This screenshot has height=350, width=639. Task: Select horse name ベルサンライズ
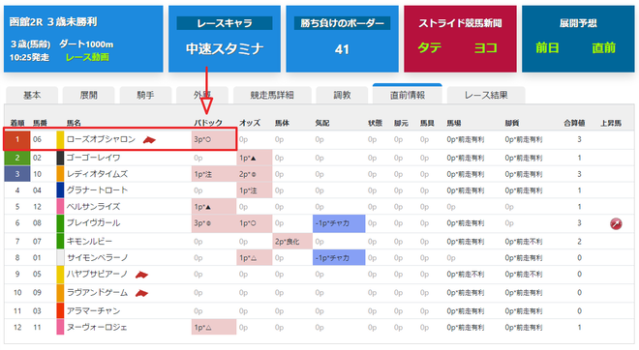[93, 207]
